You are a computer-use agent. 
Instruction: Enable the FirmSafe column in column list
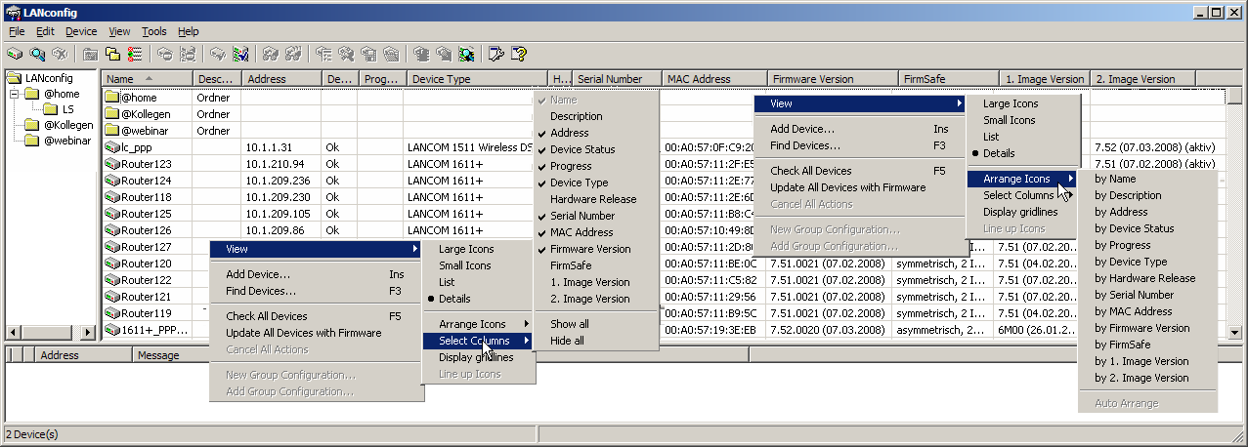click(571, 265)
